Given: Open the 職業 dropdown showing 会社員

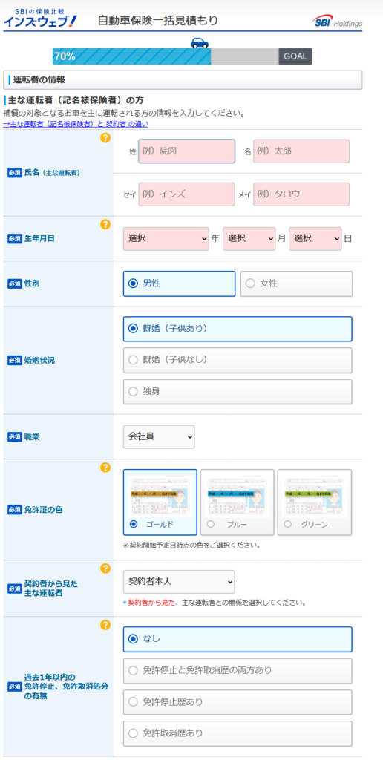Looking at the screenshot, I should point(159,437).
